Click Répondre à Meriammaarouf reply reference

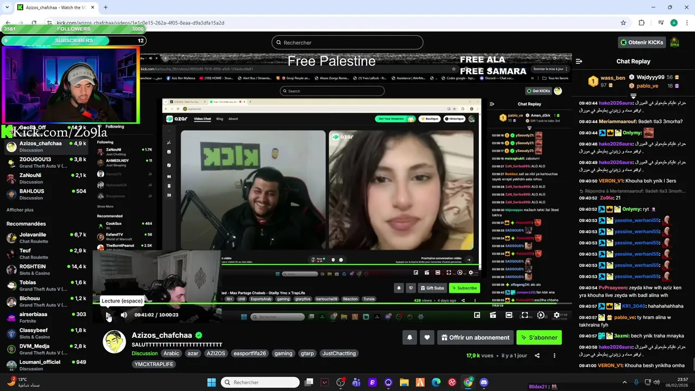pos(632,191)
